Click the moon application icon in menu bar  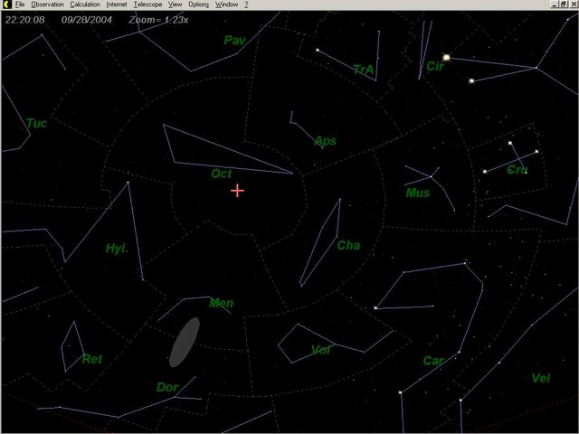5,5
